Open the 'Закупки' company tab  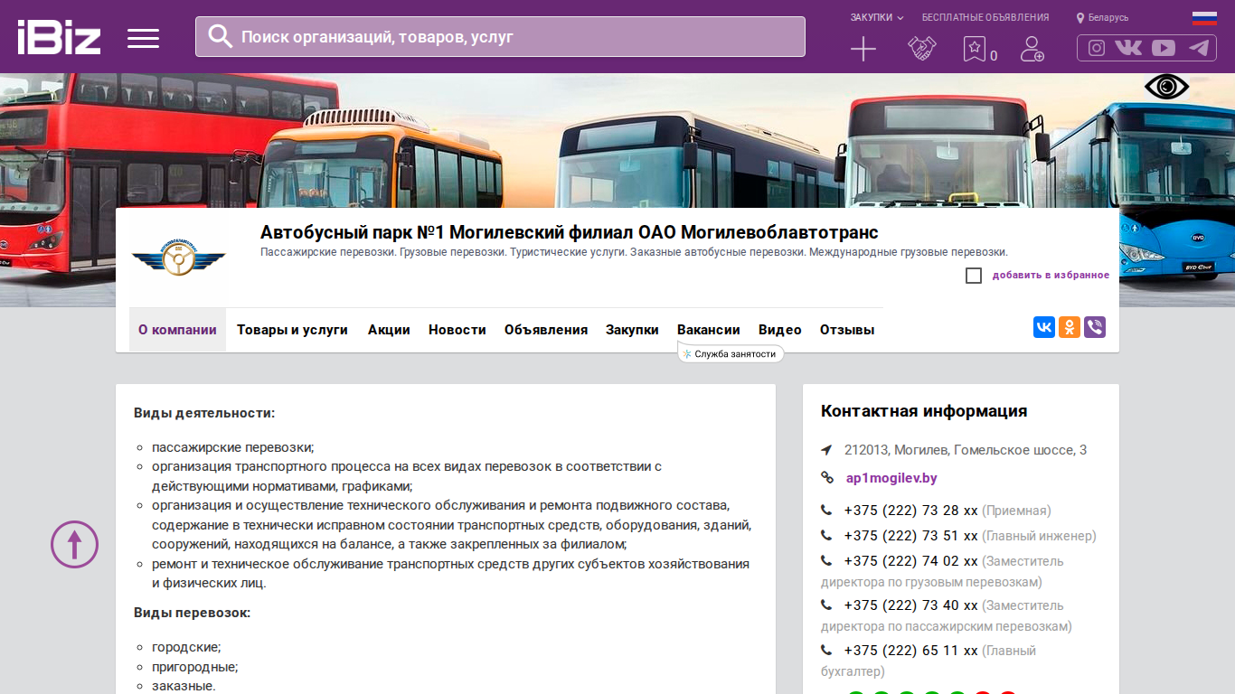[632, 330]
